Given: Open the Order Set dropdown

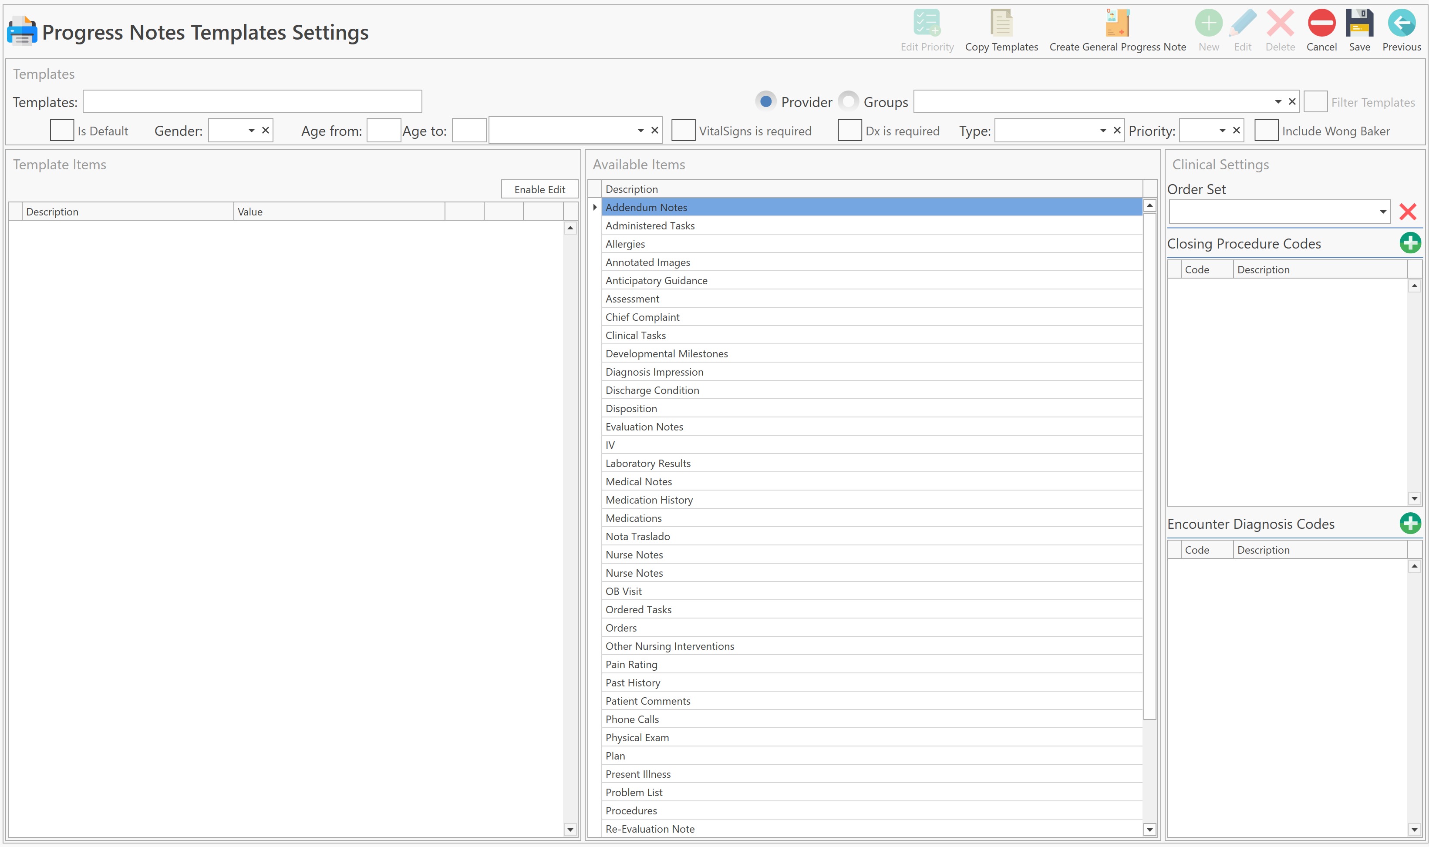Looking at the screenshot, I should (1382, 212).
